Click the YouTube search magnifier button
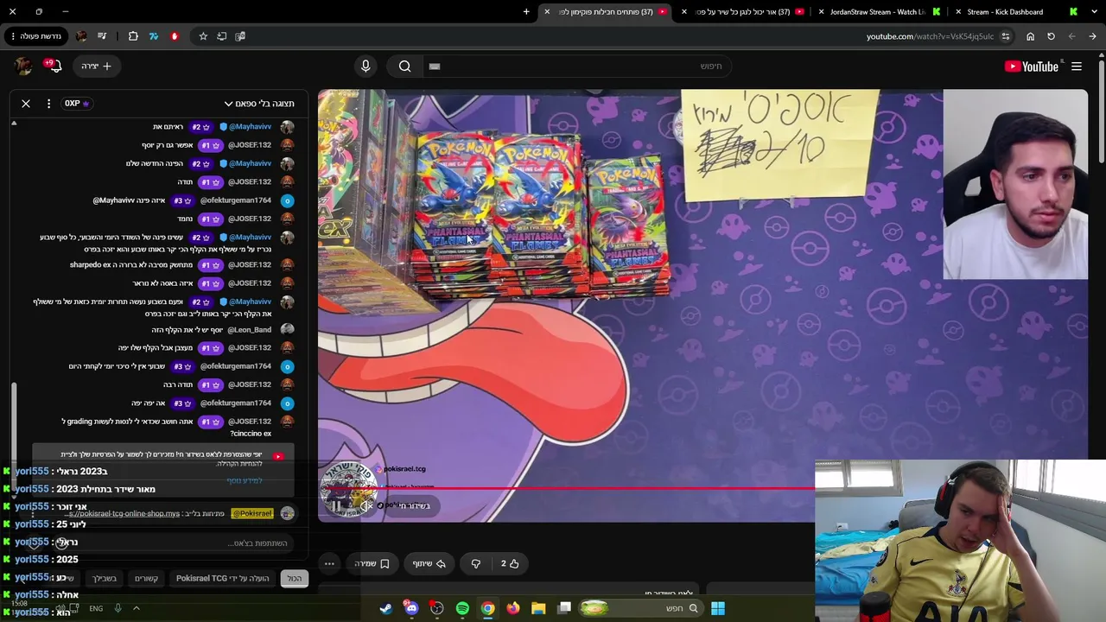Viewport: 1106px width, 622px height. (404, 67)
